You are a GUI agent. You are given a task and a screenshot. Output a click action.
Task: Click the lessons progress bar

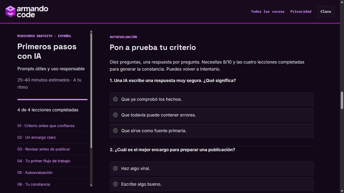(x=52, y=100)
